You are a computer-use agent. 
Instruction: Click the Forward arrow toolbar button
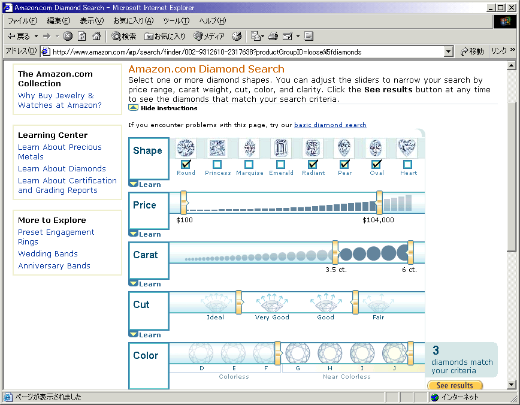[47, 36]
